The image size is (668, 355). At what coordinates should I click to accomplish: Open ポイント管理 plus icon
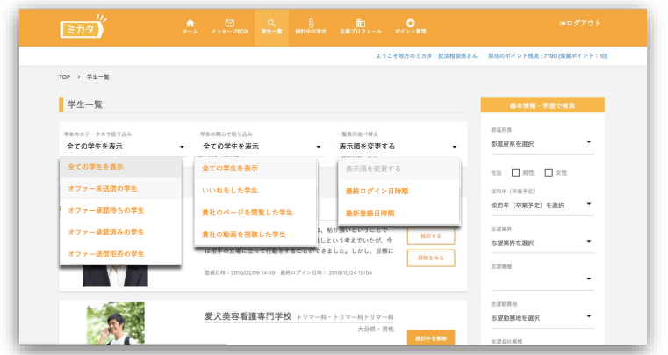point(410,25)
